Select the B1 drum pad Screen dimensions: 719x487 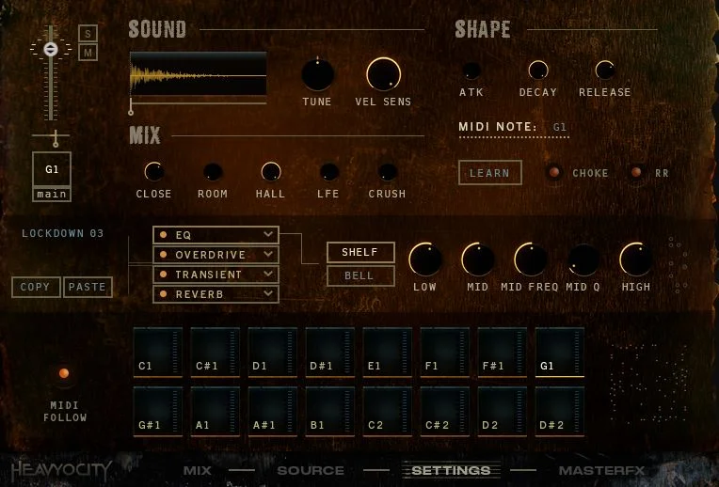[x=329, y=412]
